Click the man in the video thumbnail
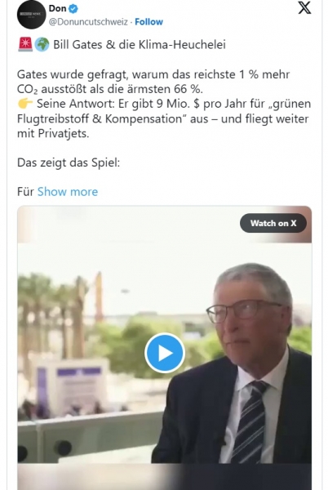The height and width of the screenshot is (490, 328). [239, 364]
